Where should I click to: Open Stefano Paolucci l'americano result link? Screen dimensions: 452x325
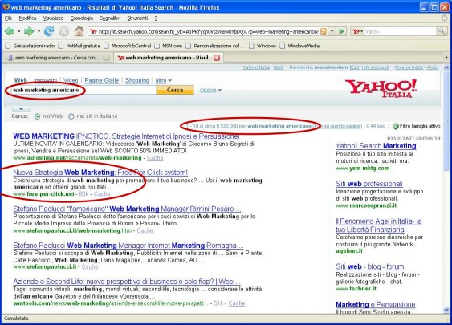[x=127, y=209]
